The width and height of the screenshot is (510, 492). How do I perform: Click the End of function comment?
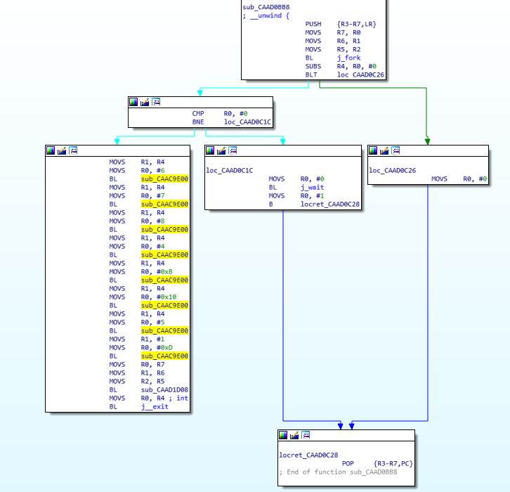pos(339,472)
